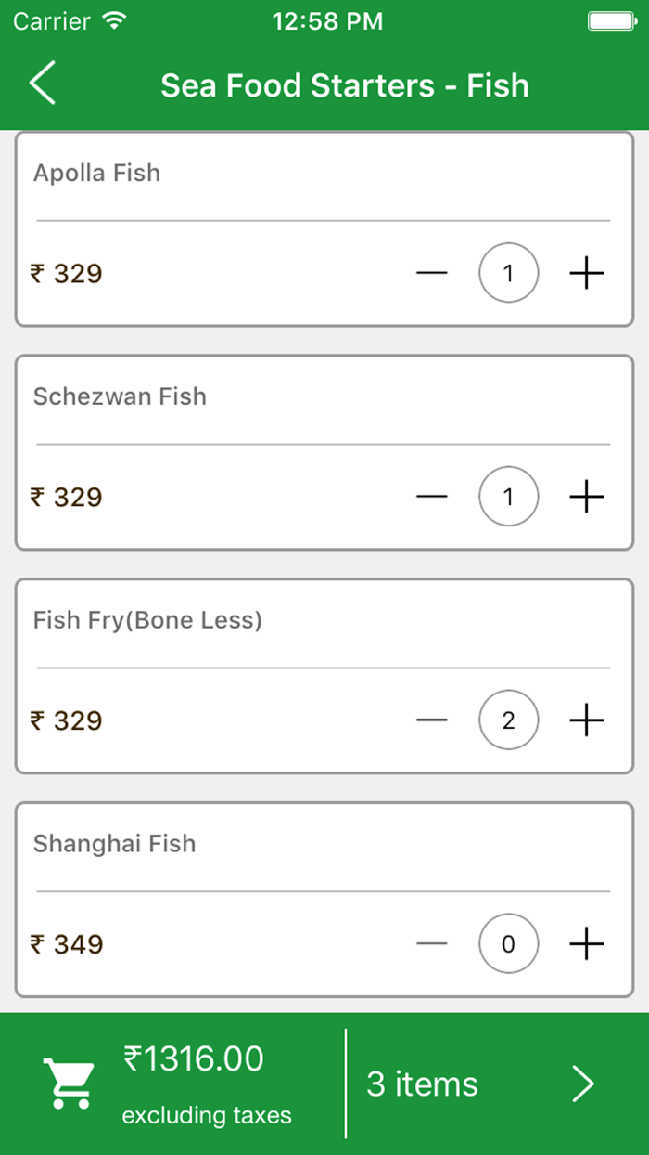Tap Shanghai Fish quantity value 0
The image size is (649, 1155).
508,944
